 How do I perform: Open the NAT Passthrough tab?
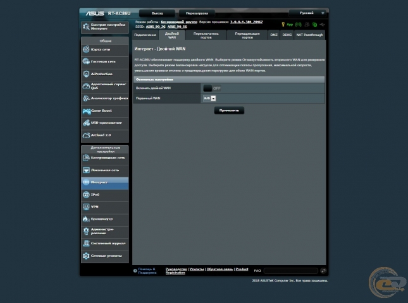click(x=310, y=35)
